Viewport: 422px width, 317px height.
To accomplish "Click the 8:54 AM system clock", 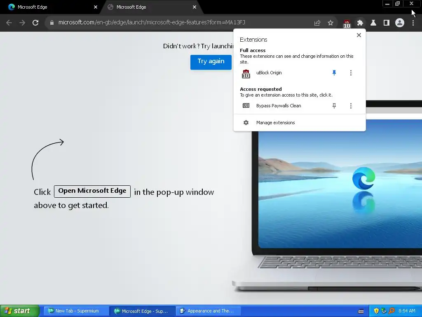I will click(x=407, y=311).
